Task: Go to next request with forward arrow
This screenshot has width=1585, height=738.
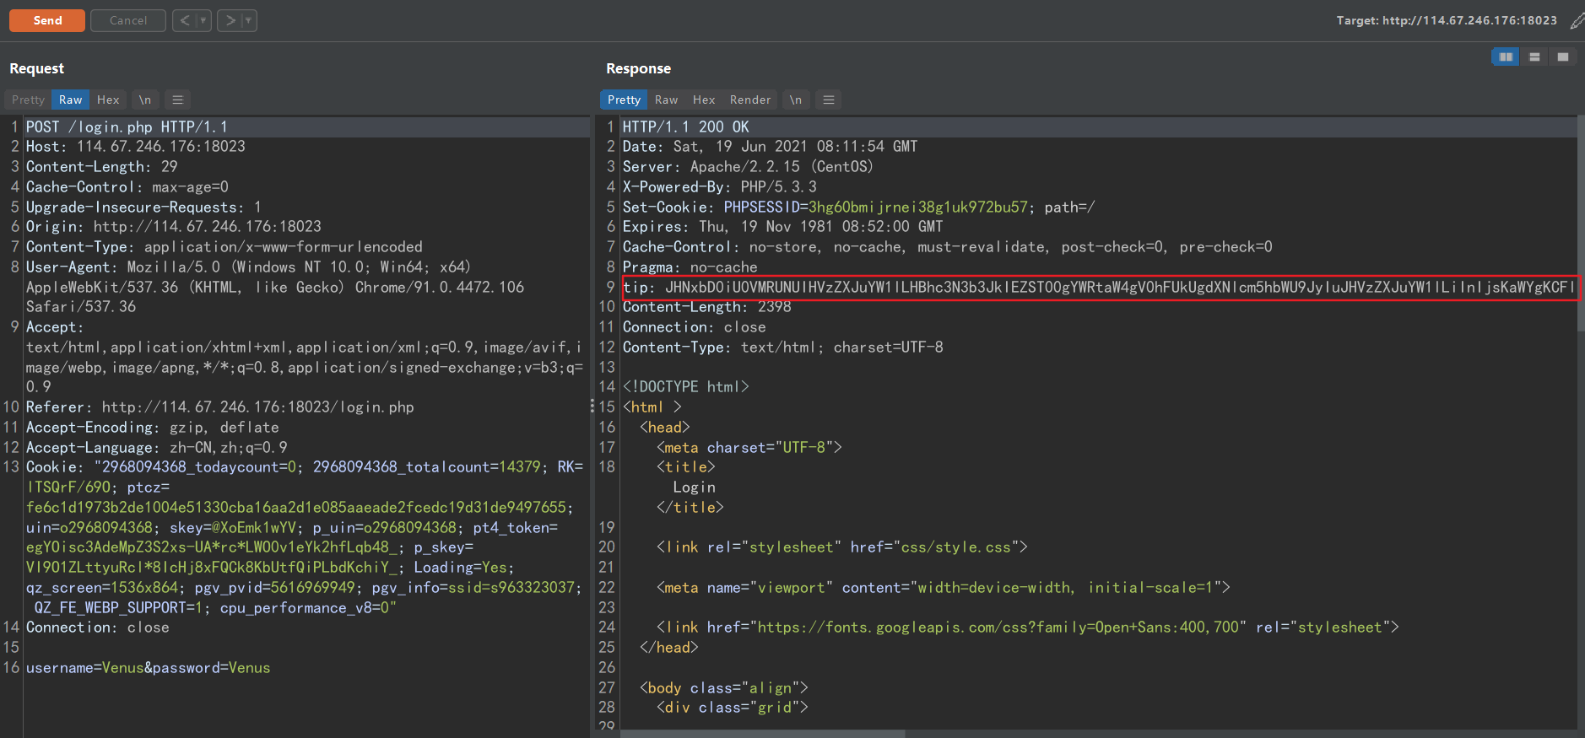Action: point(230,20)
